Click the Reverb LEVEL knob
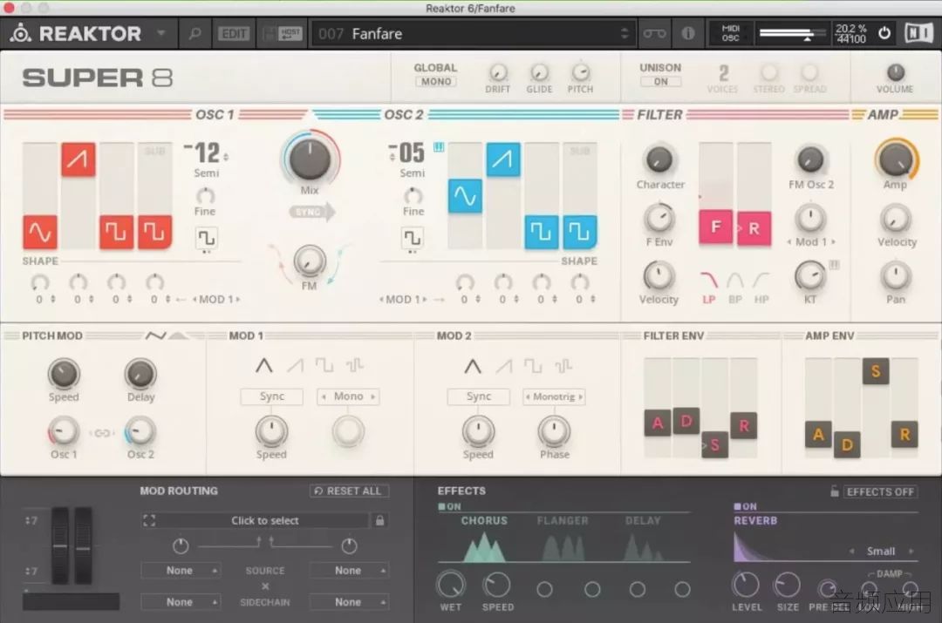The width and height of the screenshot is (942, 623). pyautogui.click(x=746, y=585)
